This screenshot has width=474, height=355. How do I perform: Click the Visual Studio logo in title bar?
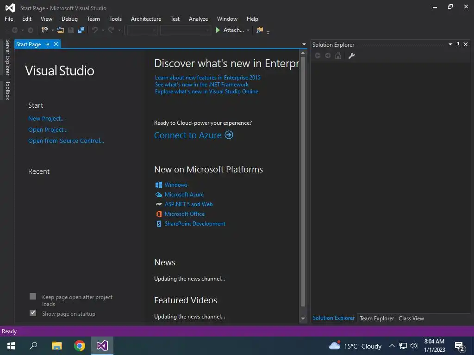(10, 8)
